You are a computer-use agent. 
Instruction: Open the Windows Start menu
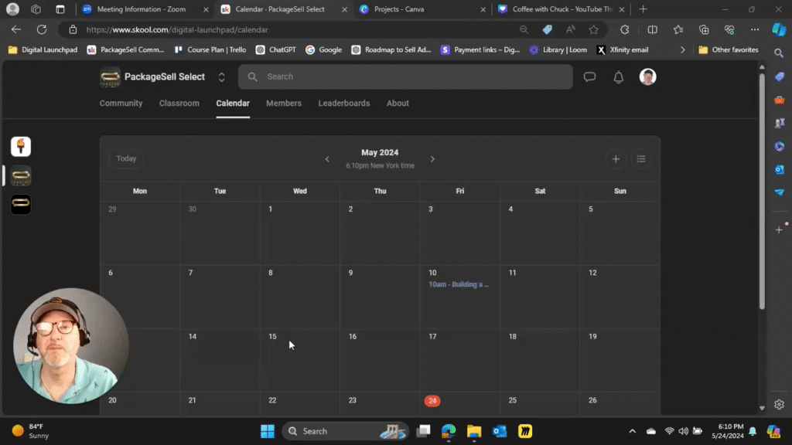coord(268,430)
